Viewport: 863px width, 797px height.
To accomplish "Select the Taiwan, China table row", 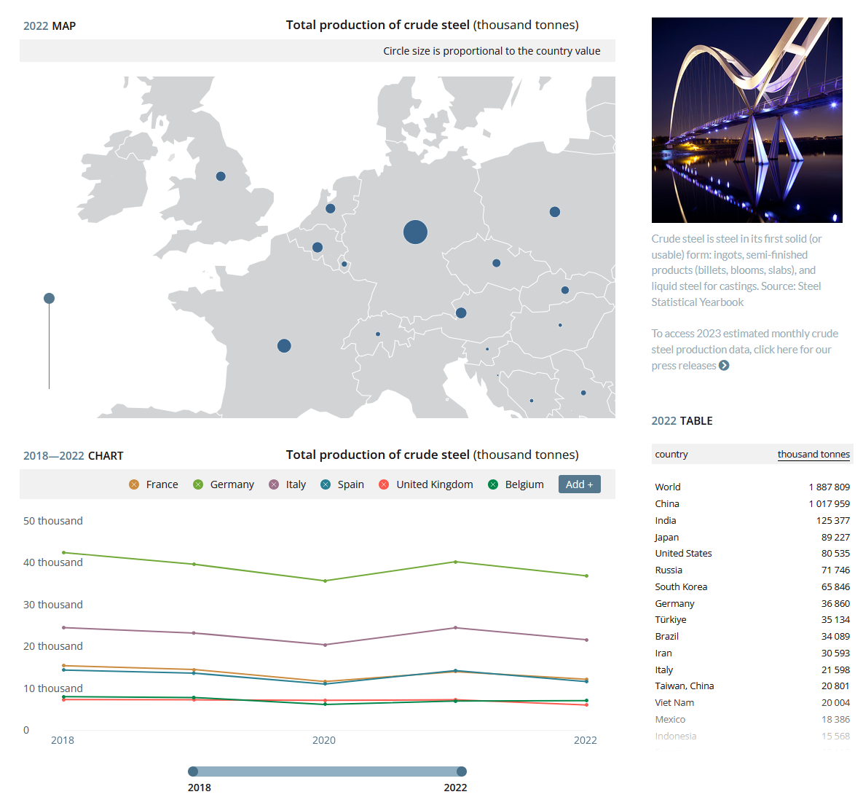I will 752,686.
